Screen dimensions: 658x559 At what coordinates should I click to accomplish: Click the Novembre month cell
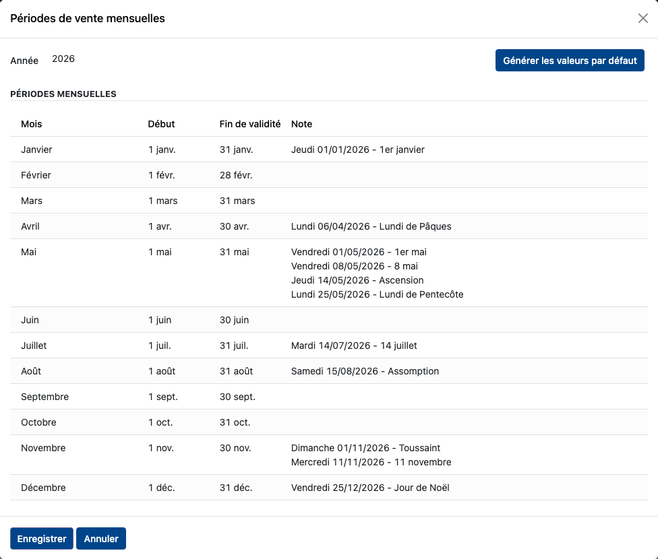click(x=43, y=448)
